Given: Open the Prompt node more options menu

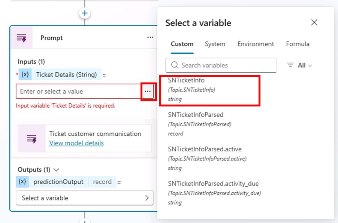Looking at the screenshot, I should coord(150,37).
